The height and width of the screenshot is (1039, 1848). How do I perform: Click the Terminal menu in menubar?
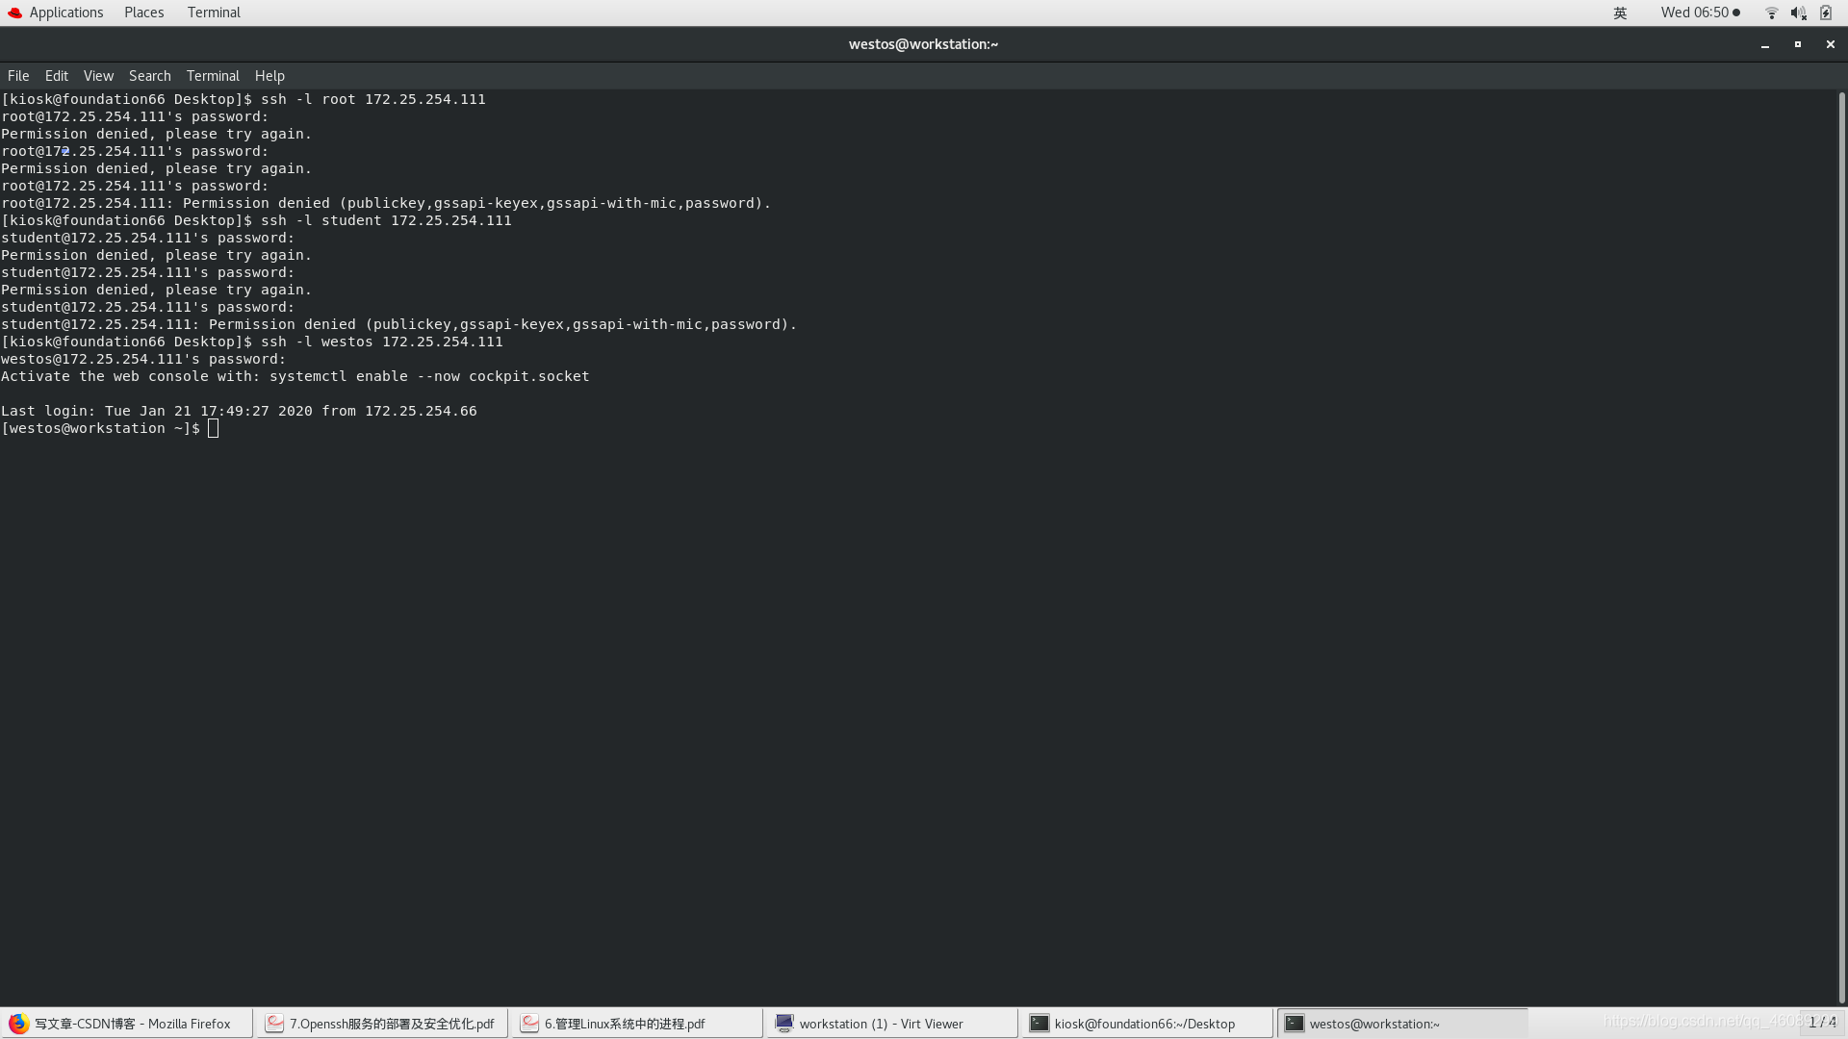tap(212, 75)
